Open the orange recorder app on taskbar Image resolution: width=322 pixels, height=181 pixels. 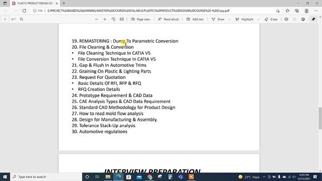pyautogui.click(x=191, y=176)
